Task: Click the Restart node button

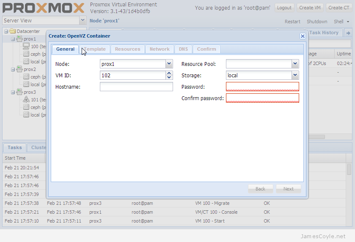Action: [292, 22]
